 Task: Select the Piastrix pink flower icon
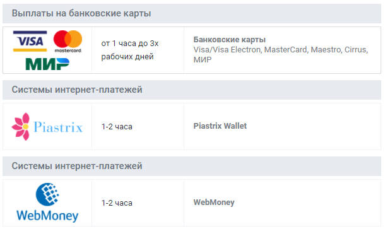click(x=21, y=127)
